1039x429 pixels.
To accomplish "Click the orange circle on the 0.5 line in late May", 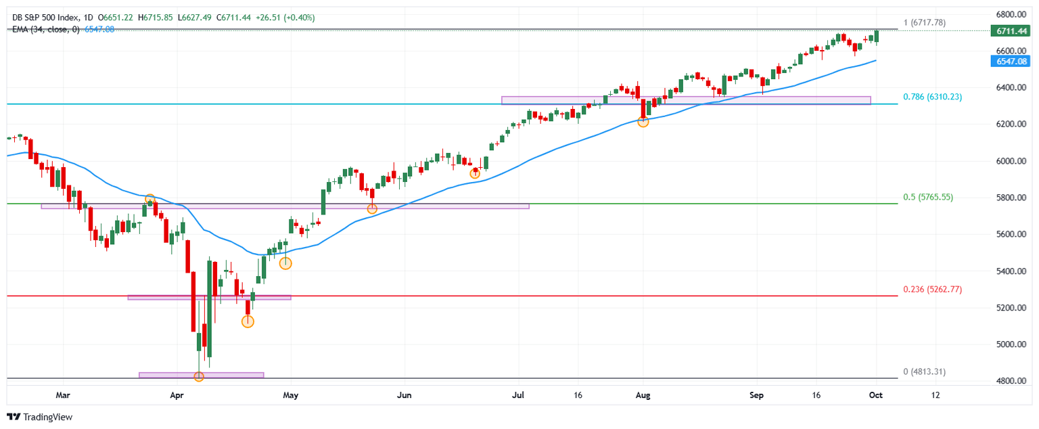I will point(372,208).
